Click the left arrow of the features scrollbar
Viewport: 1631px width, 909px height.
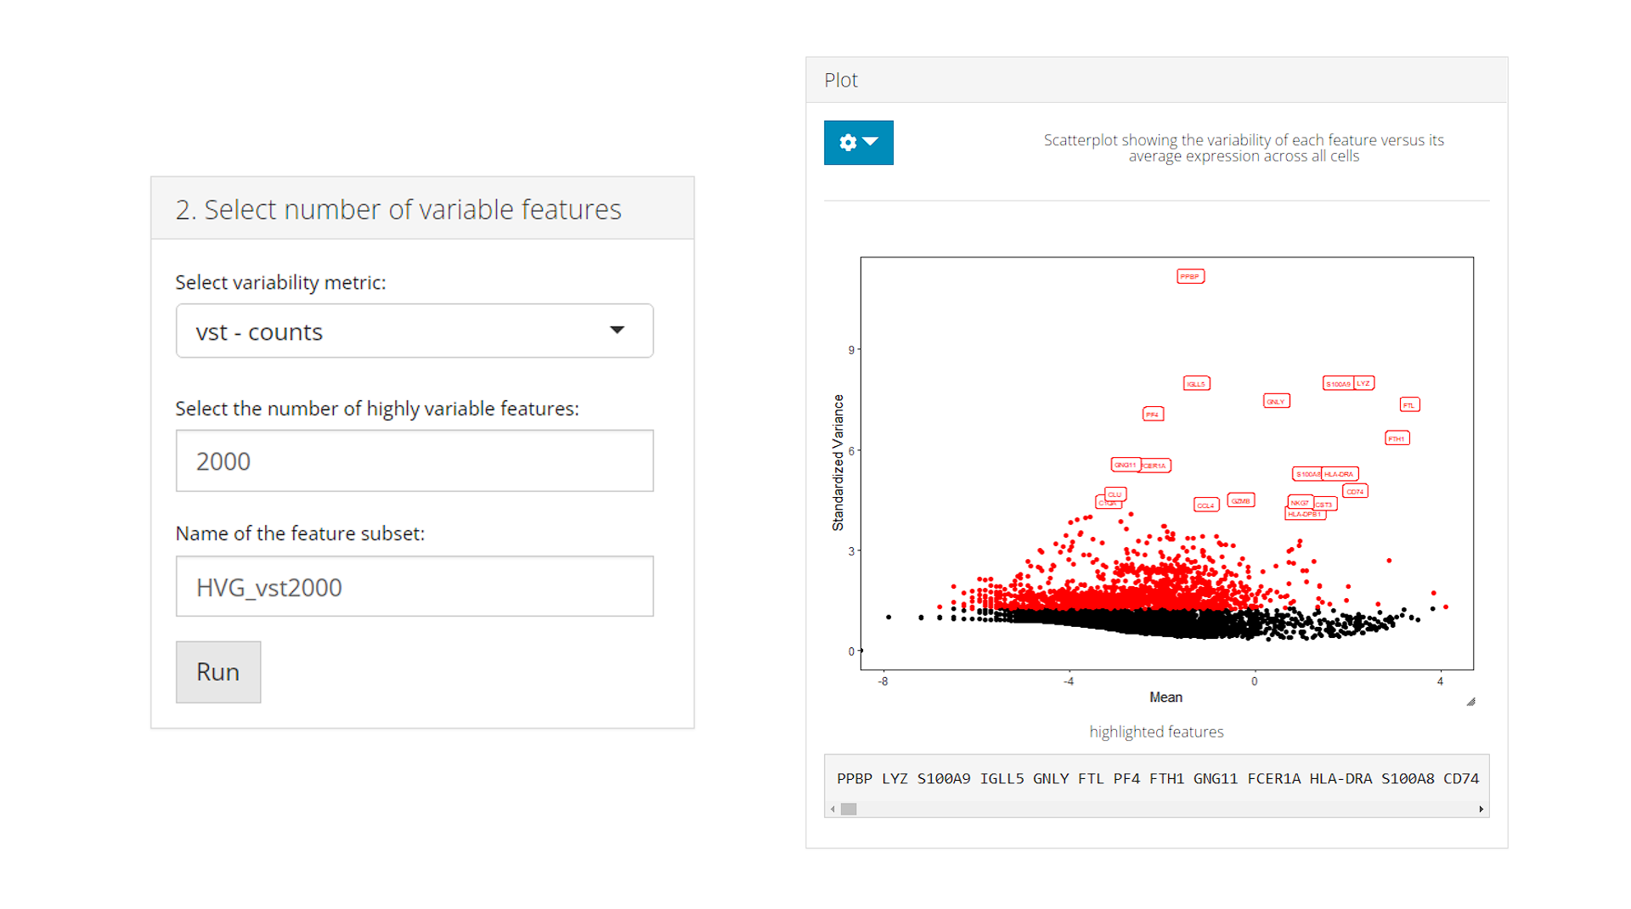coord(832,810)
